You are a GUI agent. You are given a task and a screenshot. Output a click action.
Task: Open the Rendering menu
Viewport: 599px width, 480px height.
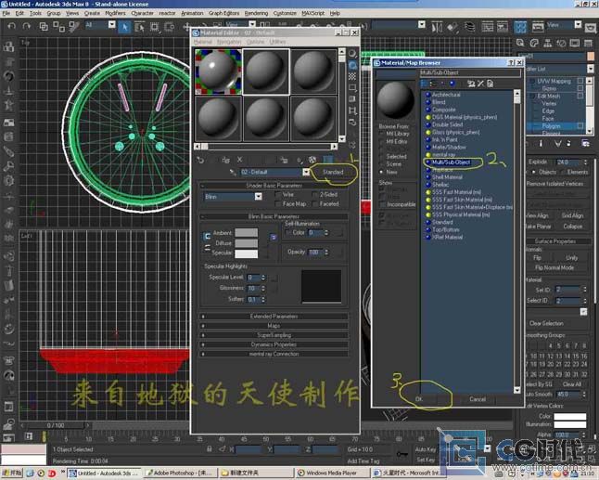256,13
